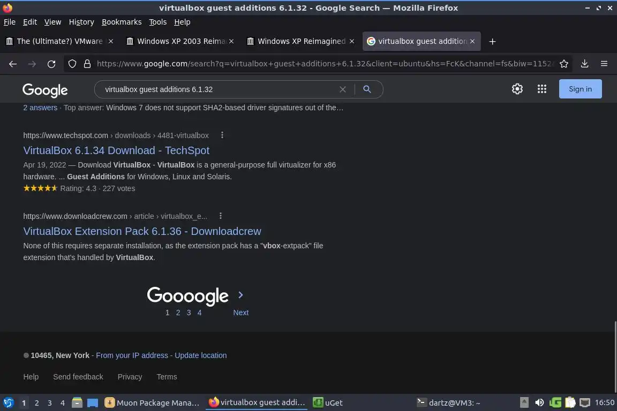This screenshot has height=411, width=617.
Task: Open the View menu
Action: (52, 22)
